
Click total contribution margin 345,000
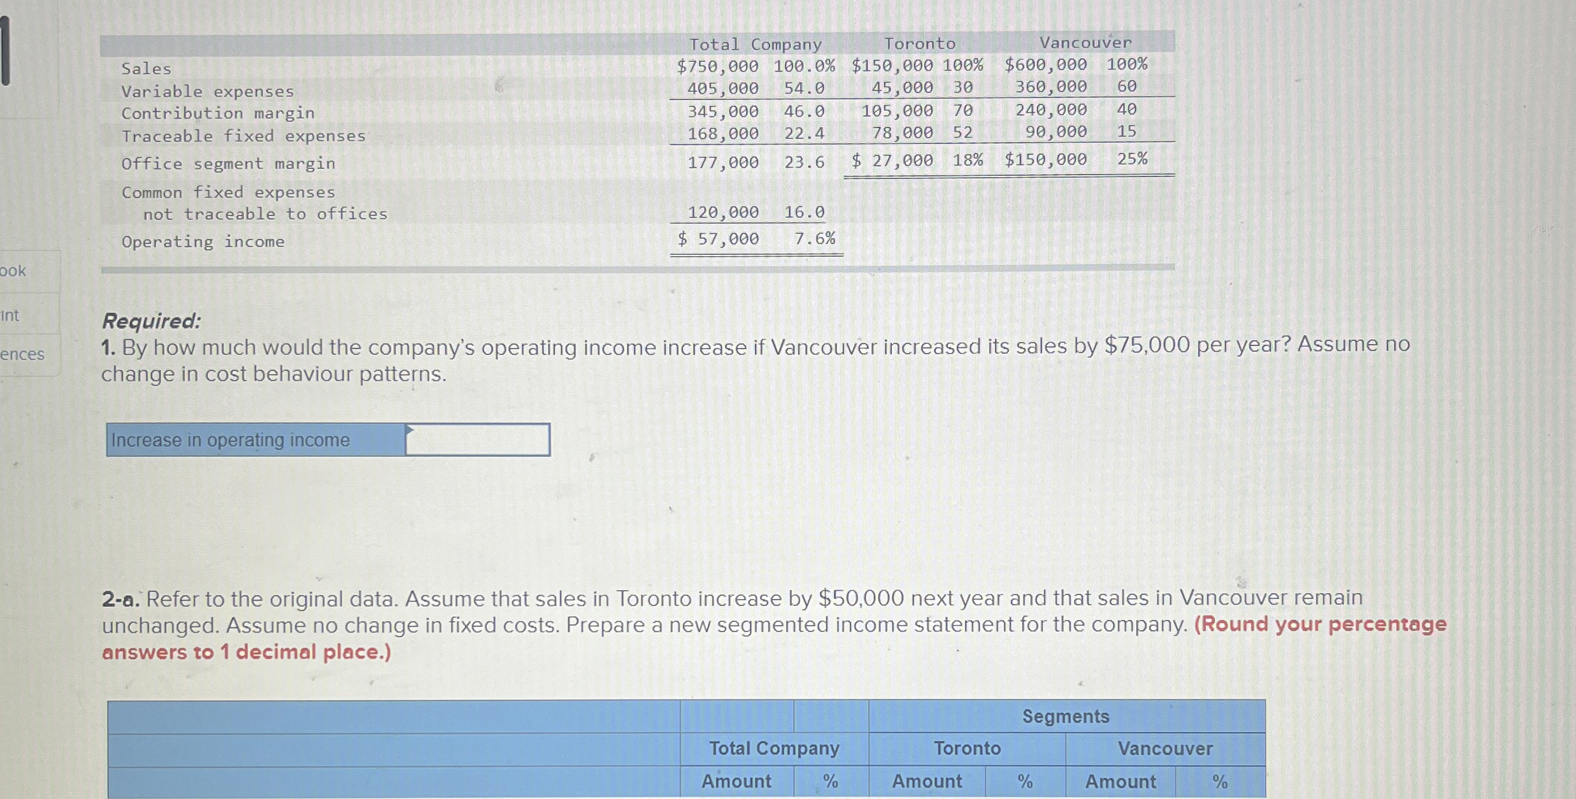722,112
